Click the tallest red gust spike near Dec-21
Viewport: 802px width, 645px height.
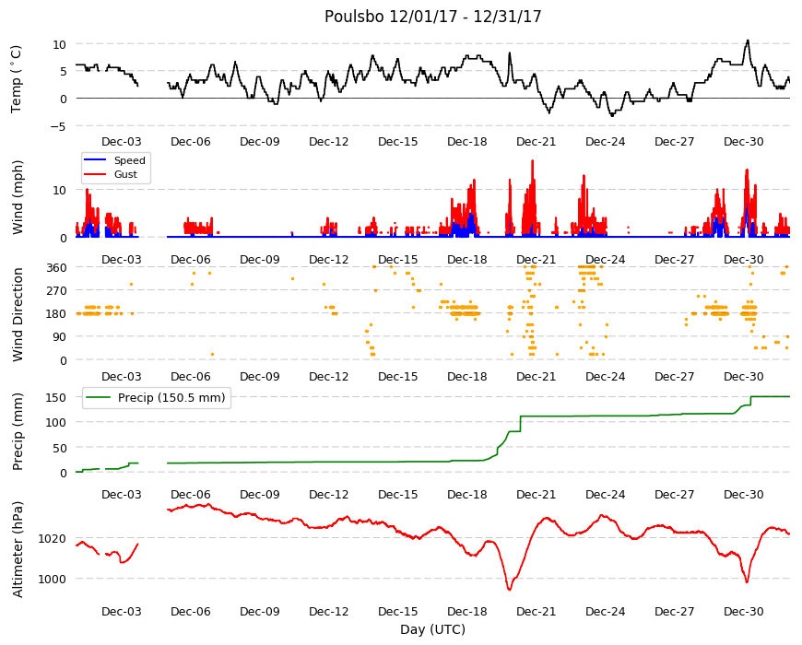(533, 162)
